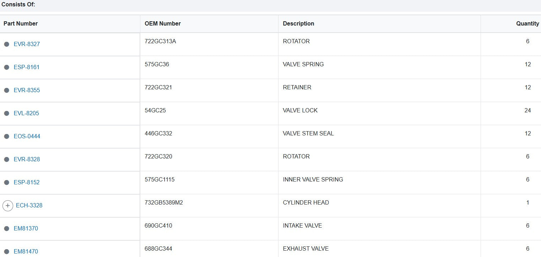This screenshot has height=257, width=541.
Task: Click the bullet icon next to EVL-8205
Action: (x=6, y=113)
